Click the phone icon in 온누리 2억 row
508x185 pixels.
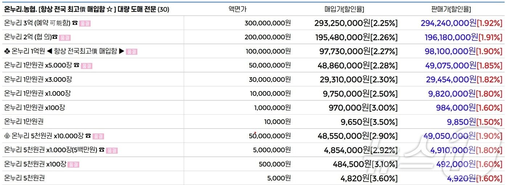click(55, 37)
